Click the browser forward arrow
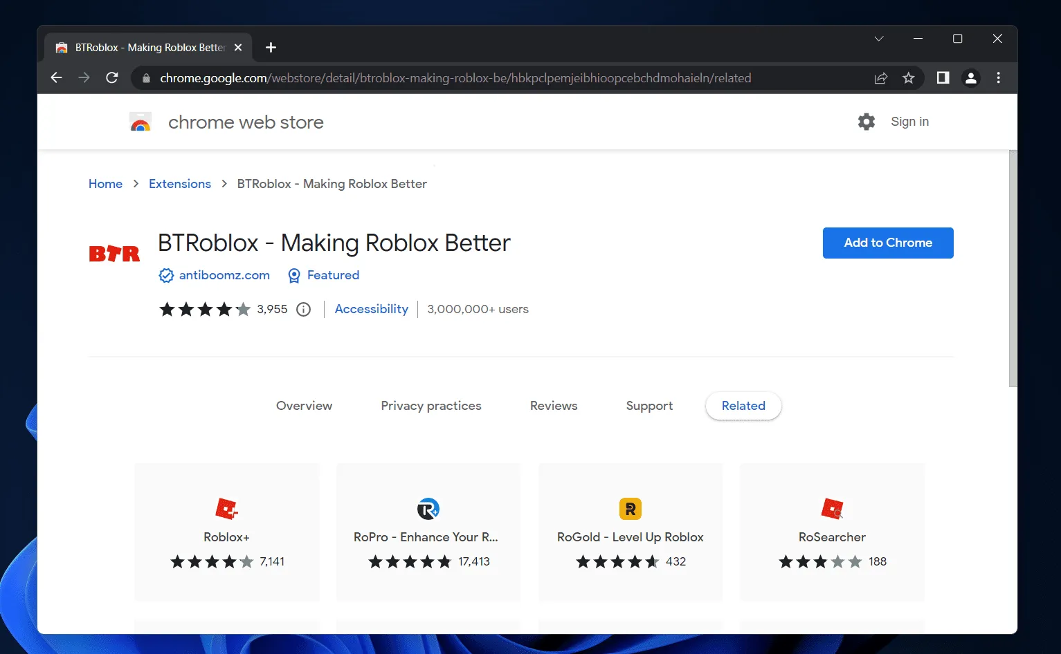This screenshot has width=1061, height=654. coord(84,78)
